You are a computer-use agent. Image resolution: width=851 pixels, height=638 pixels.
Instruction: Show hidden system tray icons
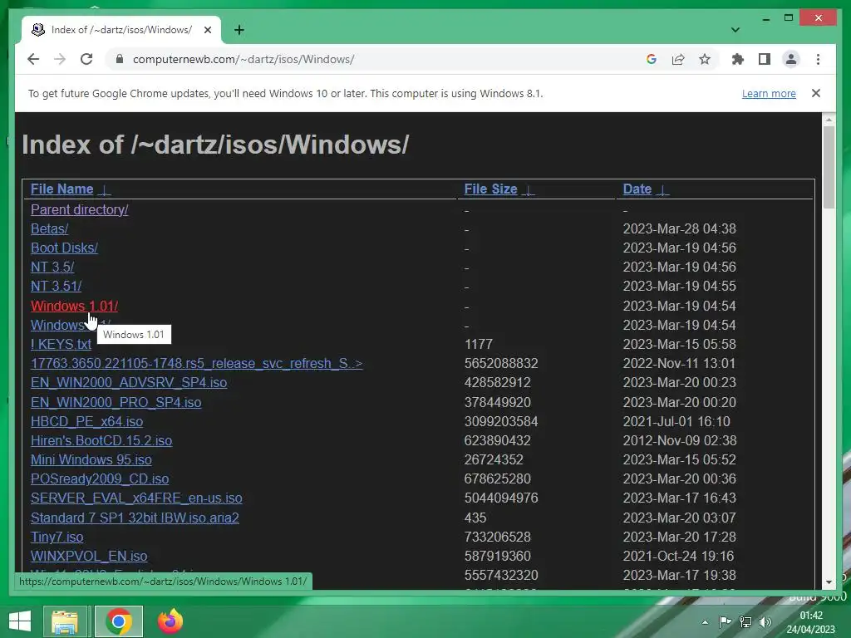(x=705, y=622)
